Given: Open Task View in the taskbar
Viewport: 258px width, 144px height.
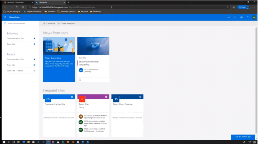Looking at the screenshot, I should (x=18, y=142).
